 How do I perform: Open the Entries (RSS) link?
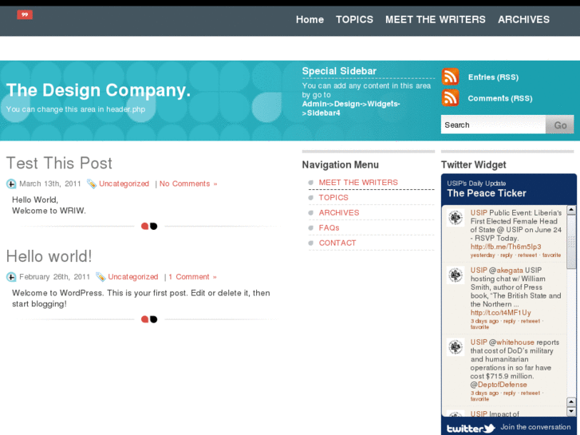[x=493, y=77]
